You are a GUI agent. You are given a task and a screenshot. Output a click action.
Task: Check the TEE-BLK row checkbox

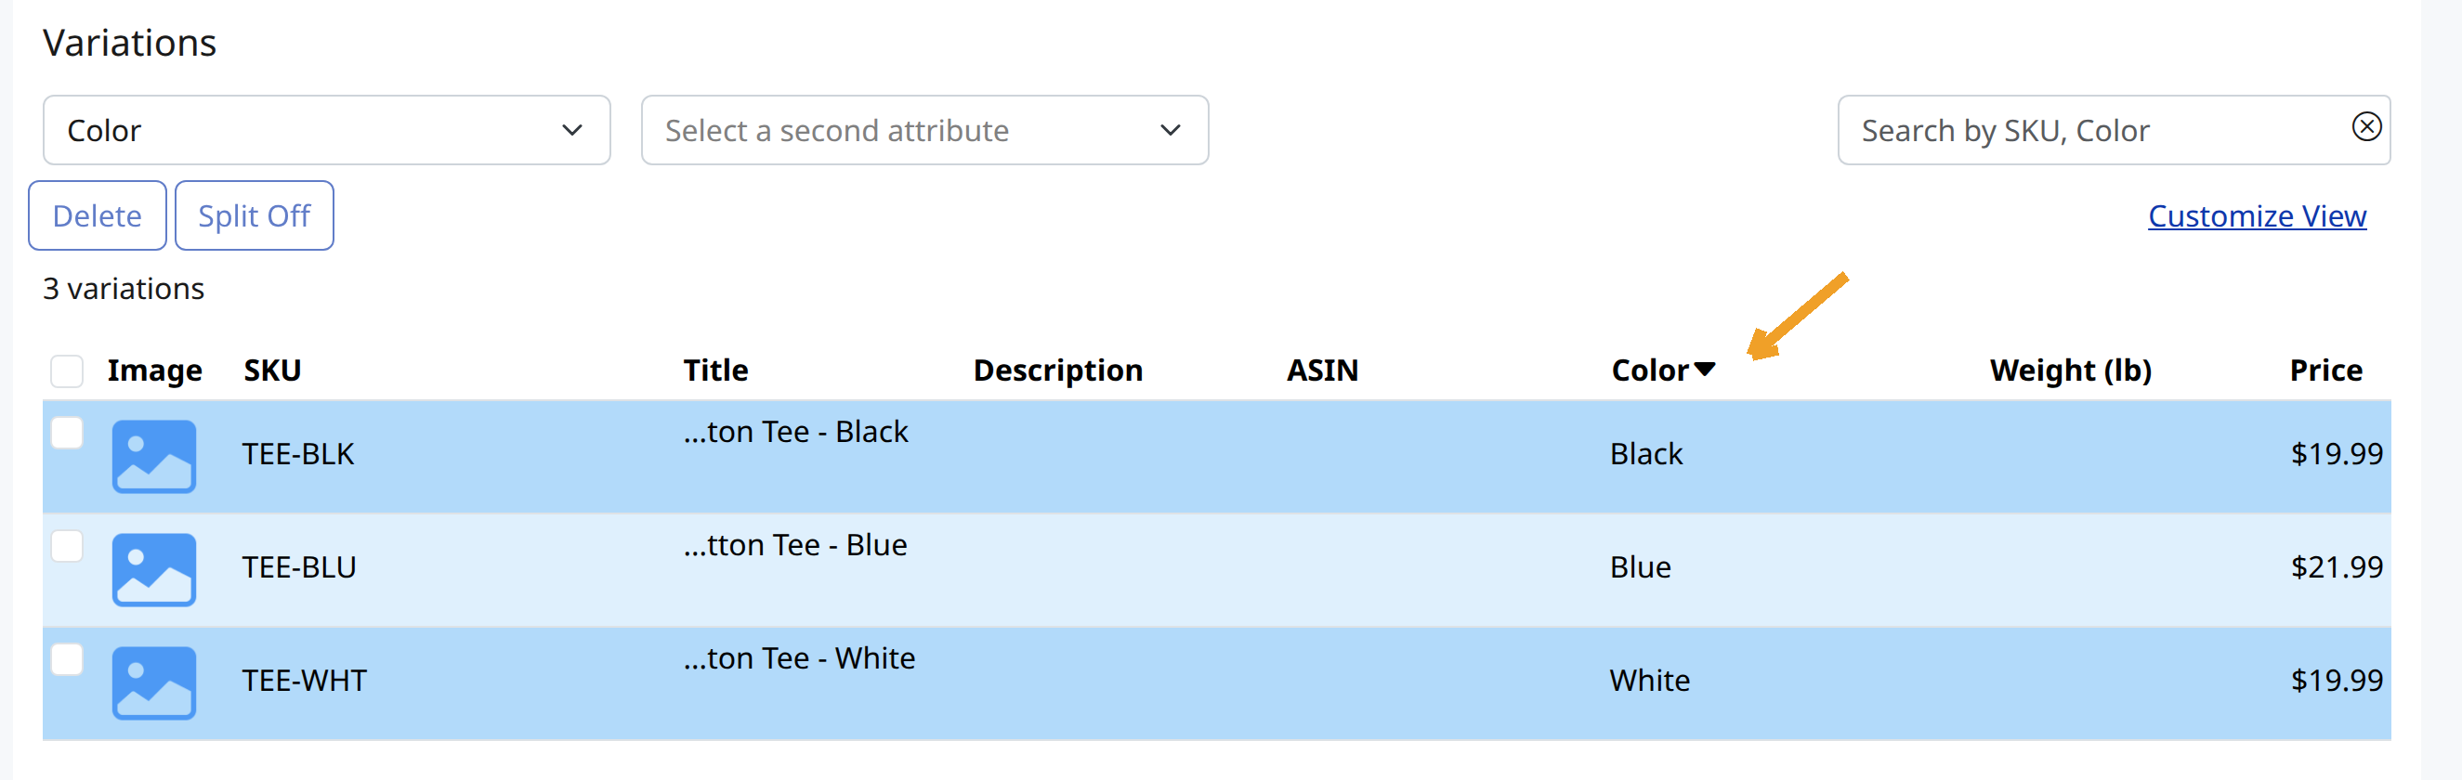[x=67, y=433]
